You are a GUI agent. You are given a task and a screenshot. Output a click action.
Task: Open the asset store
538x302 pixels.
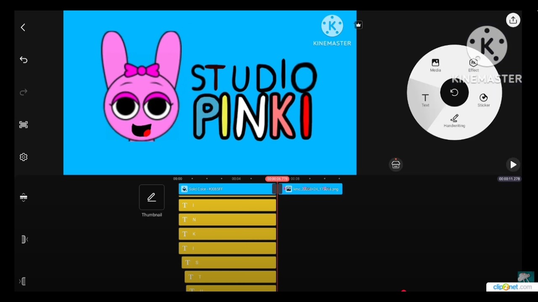396,164
